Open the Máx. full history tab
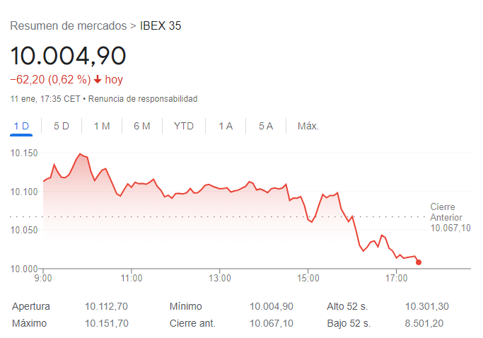 [x=308, y=126]
